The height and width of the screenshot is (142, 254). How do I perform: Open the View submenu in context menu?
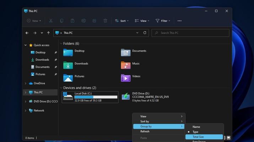[159, 116]
